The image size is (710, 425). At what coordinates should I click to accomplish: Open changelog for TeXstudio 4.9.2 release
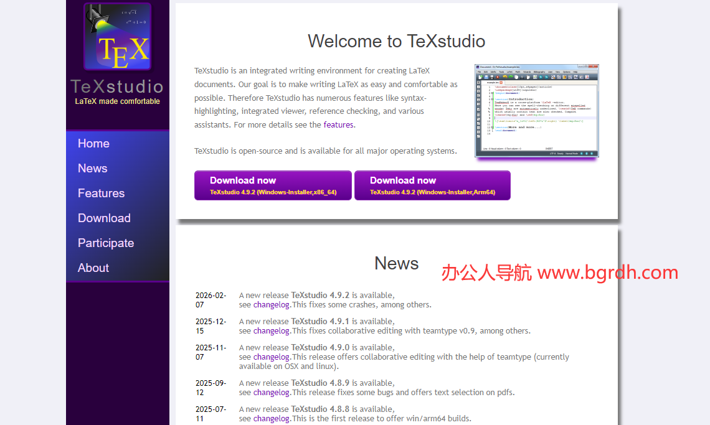click(271, 305)
